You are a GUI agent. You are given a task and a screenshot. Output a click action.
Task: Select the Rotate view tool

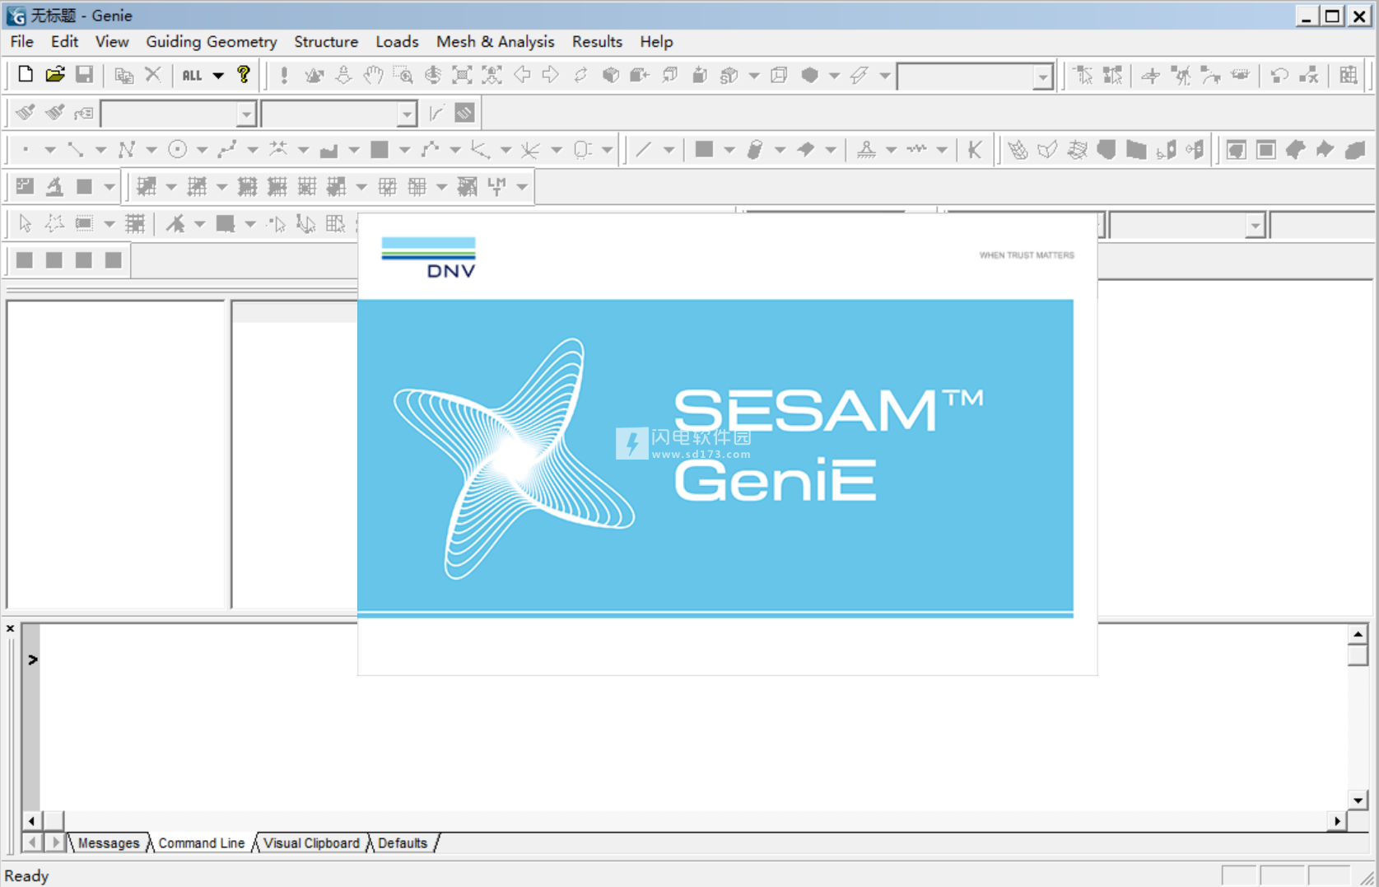tap(432, 75)
